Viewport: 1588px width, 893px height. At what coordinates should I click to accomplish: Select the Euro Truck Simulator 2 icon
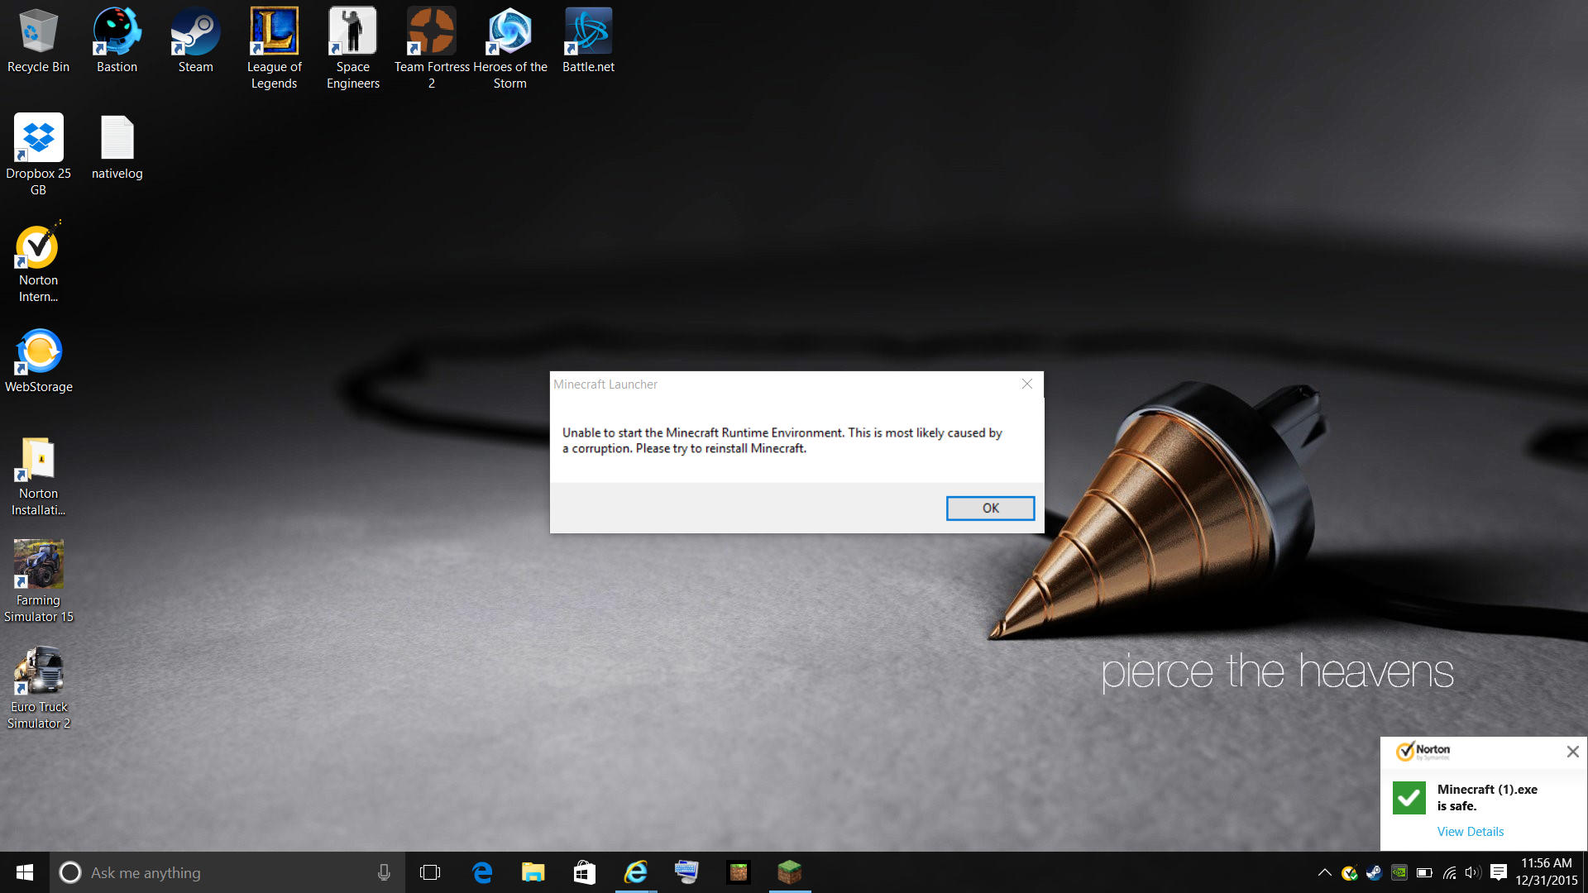[38, 680]
